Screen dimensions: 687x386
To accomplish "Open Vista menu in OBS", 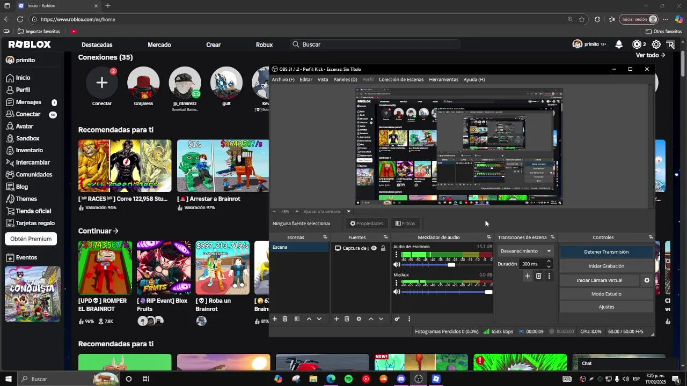I will [323, 79].
